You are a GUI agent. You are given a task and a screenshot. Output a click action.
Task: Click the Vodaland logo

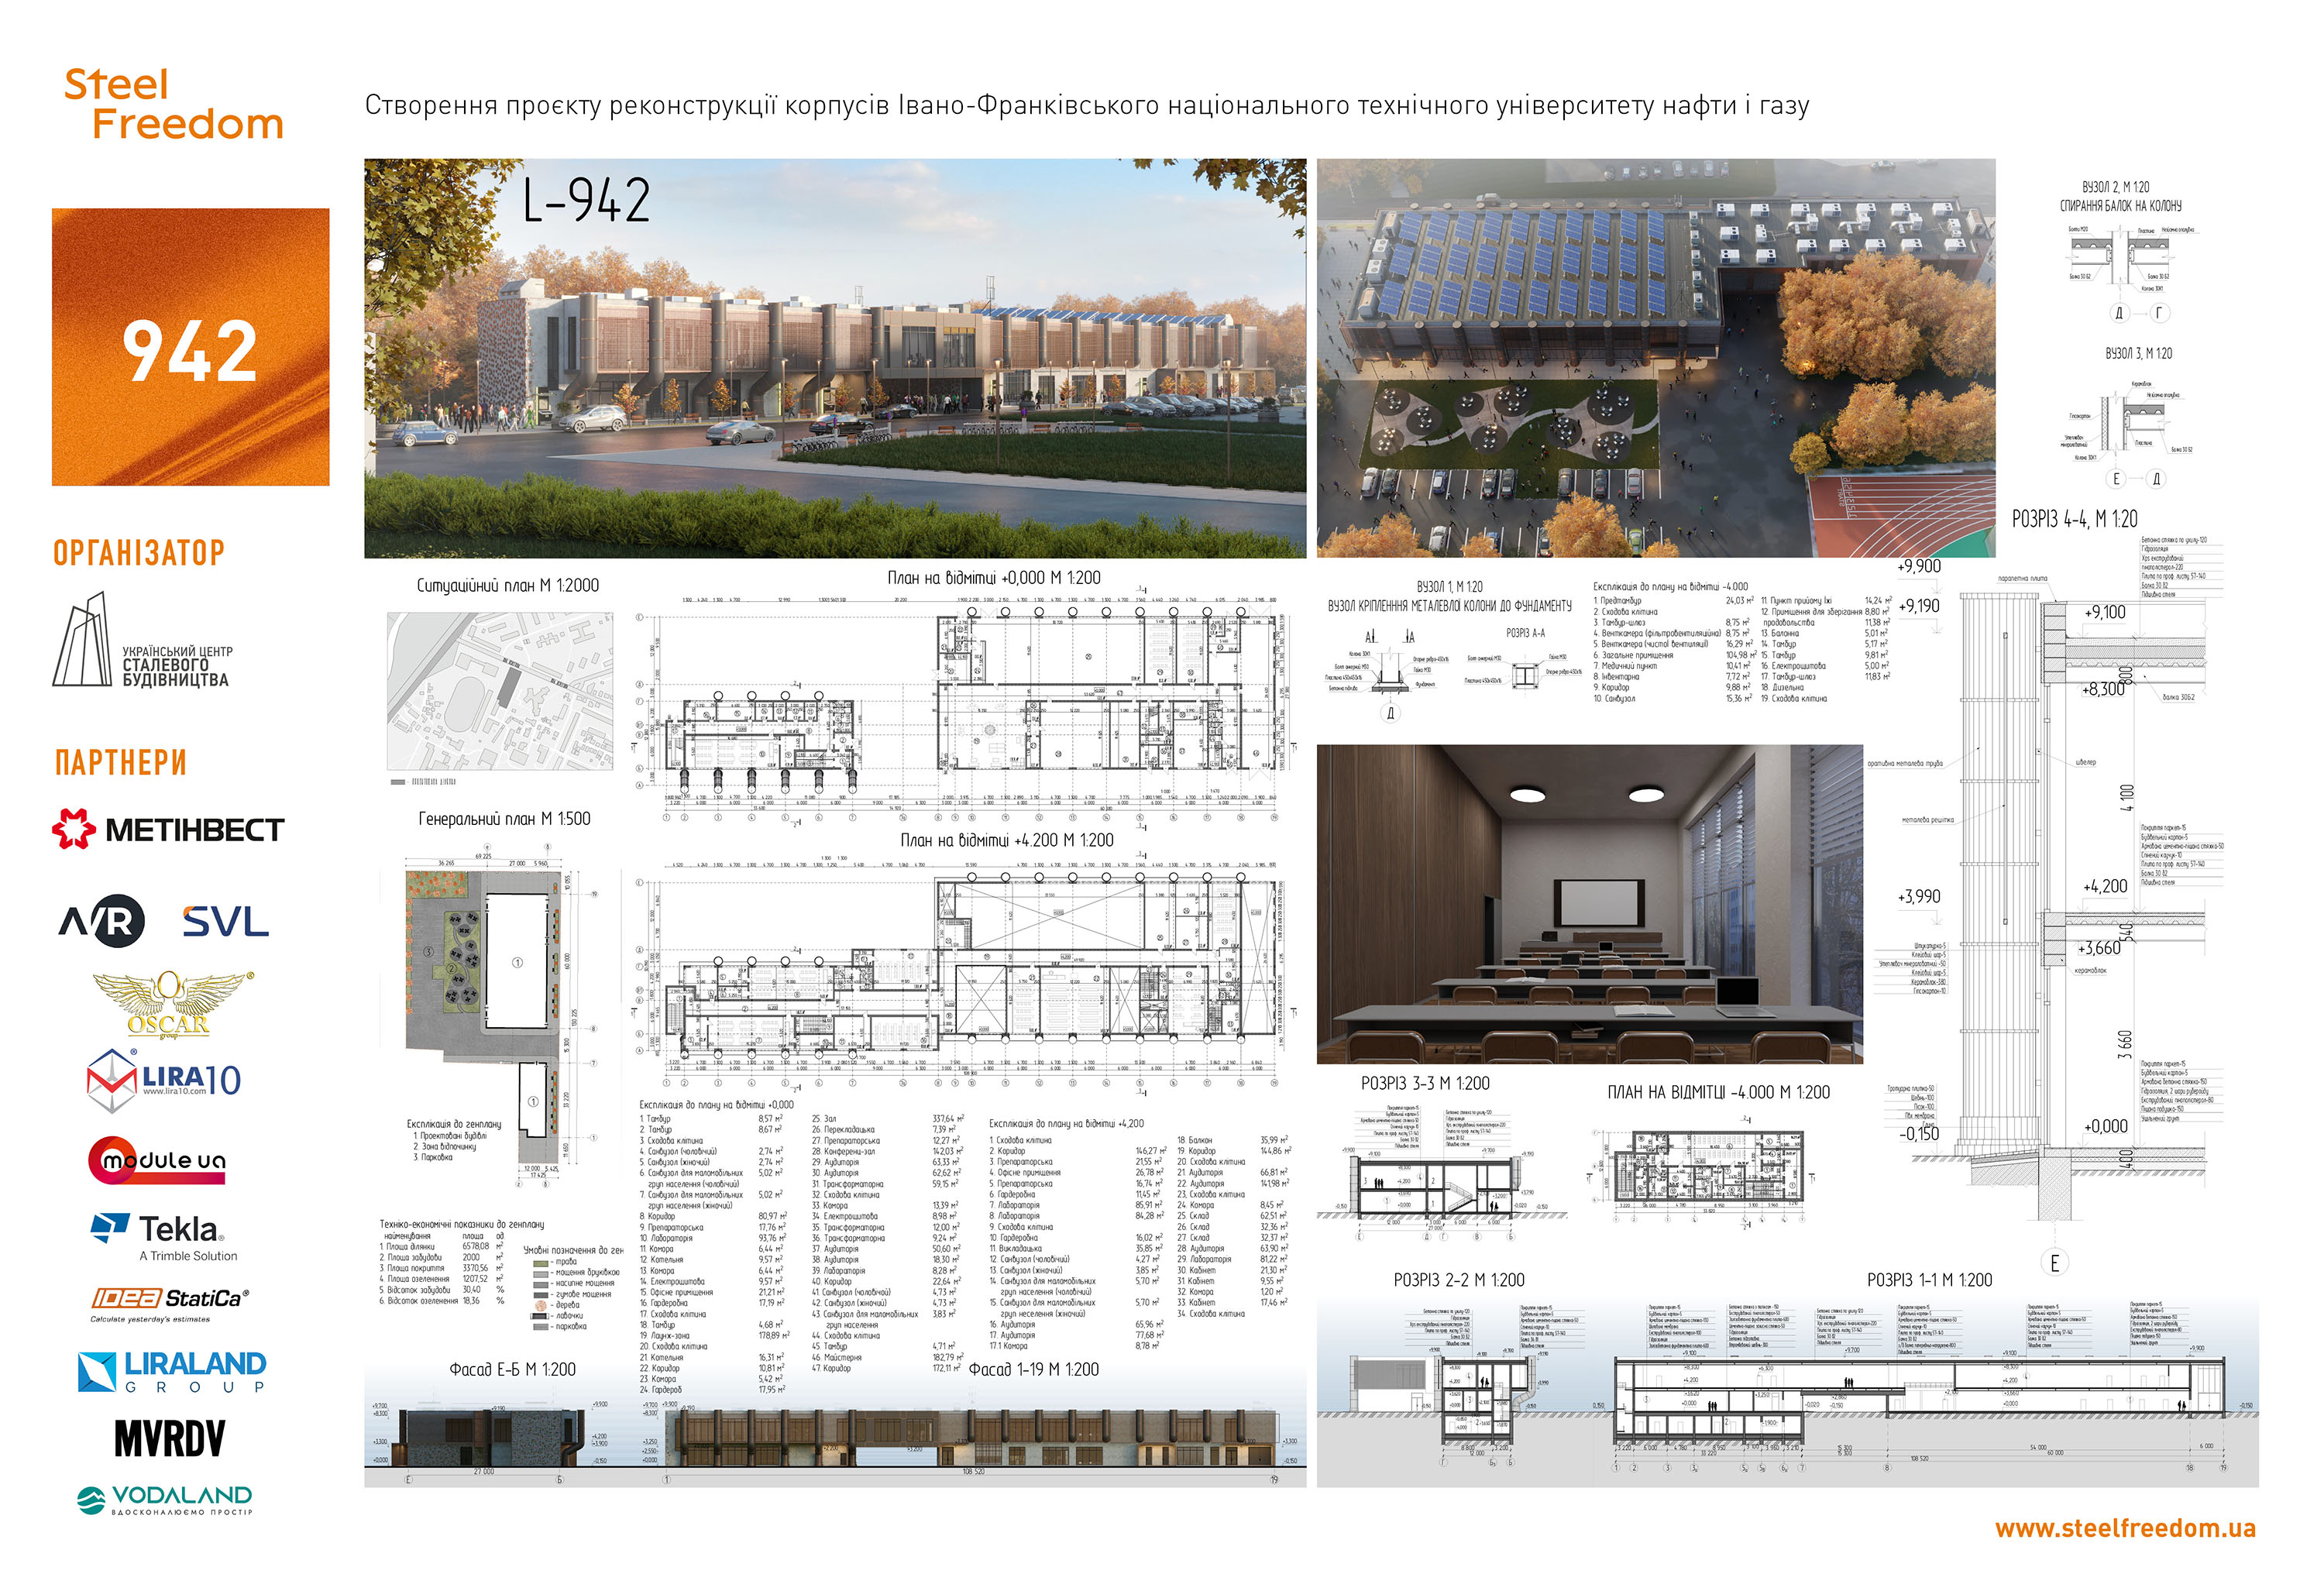(x=165, y=1499)
